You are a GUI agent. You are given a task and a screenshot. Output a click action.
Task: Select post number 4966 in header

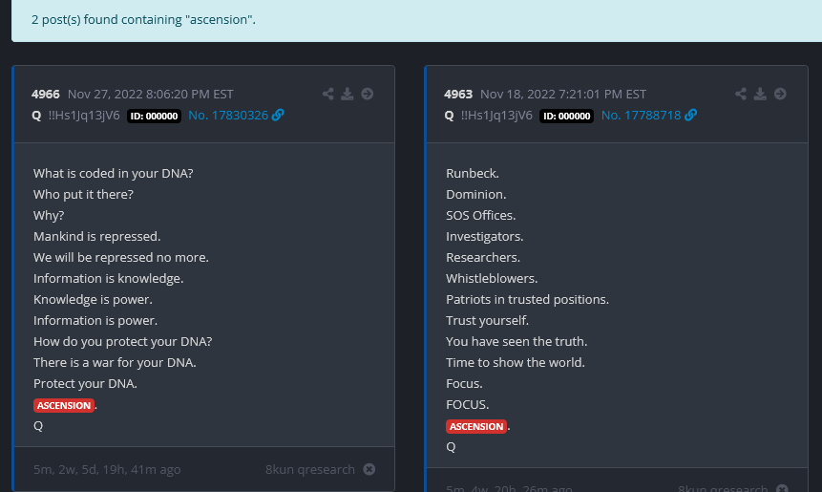46,95
